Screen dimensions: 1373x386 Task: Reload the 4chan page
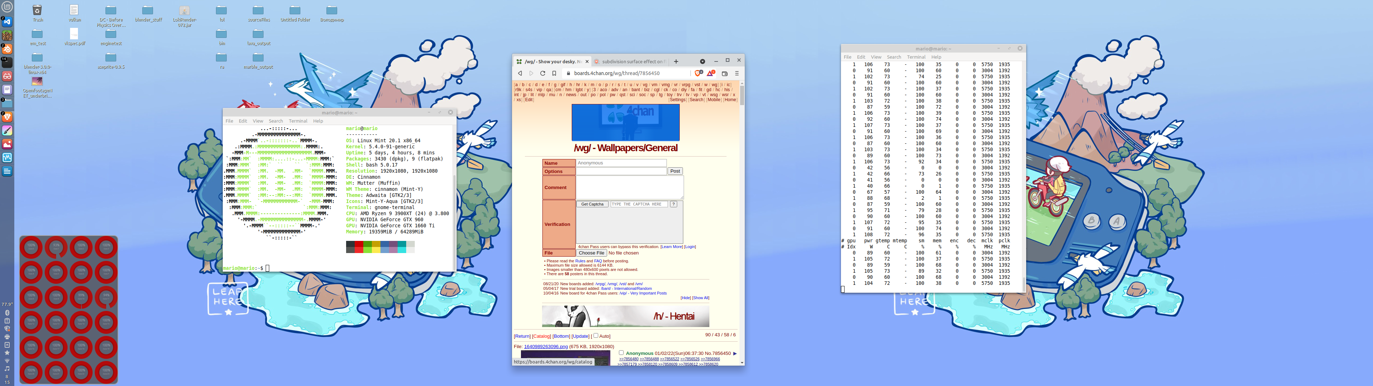tap(543, 74)
